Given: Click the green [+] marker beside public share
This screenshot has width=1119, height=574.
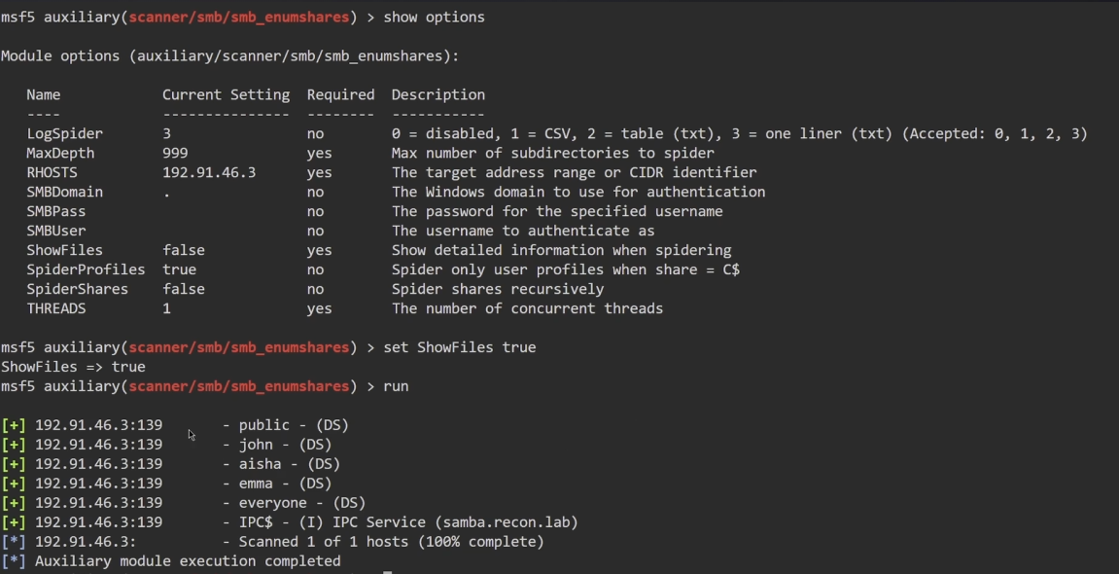Looking at the screenshot, I should (14, 425).
